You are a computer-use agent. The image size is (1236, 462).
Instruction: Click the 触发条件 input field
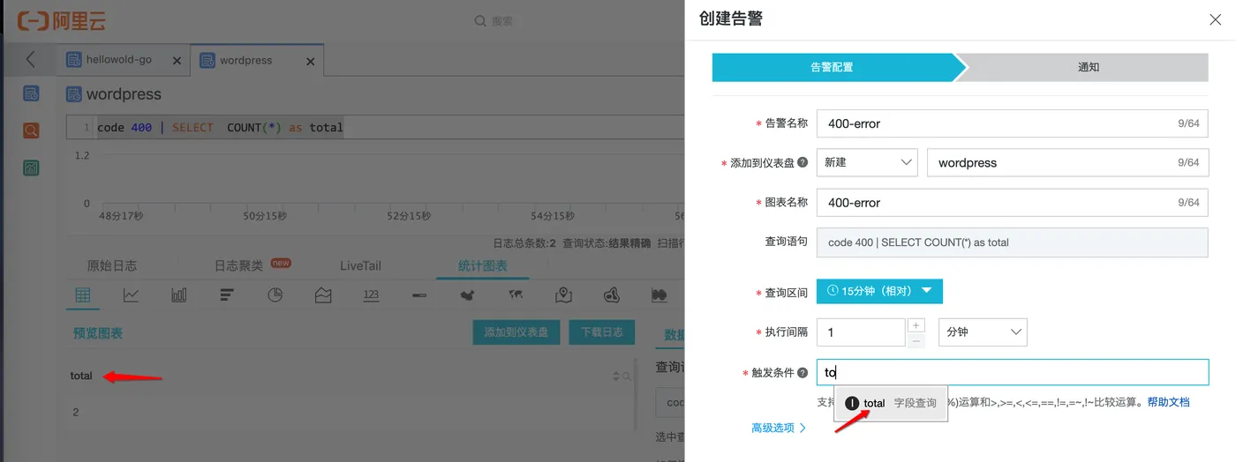click(1013, 373)
